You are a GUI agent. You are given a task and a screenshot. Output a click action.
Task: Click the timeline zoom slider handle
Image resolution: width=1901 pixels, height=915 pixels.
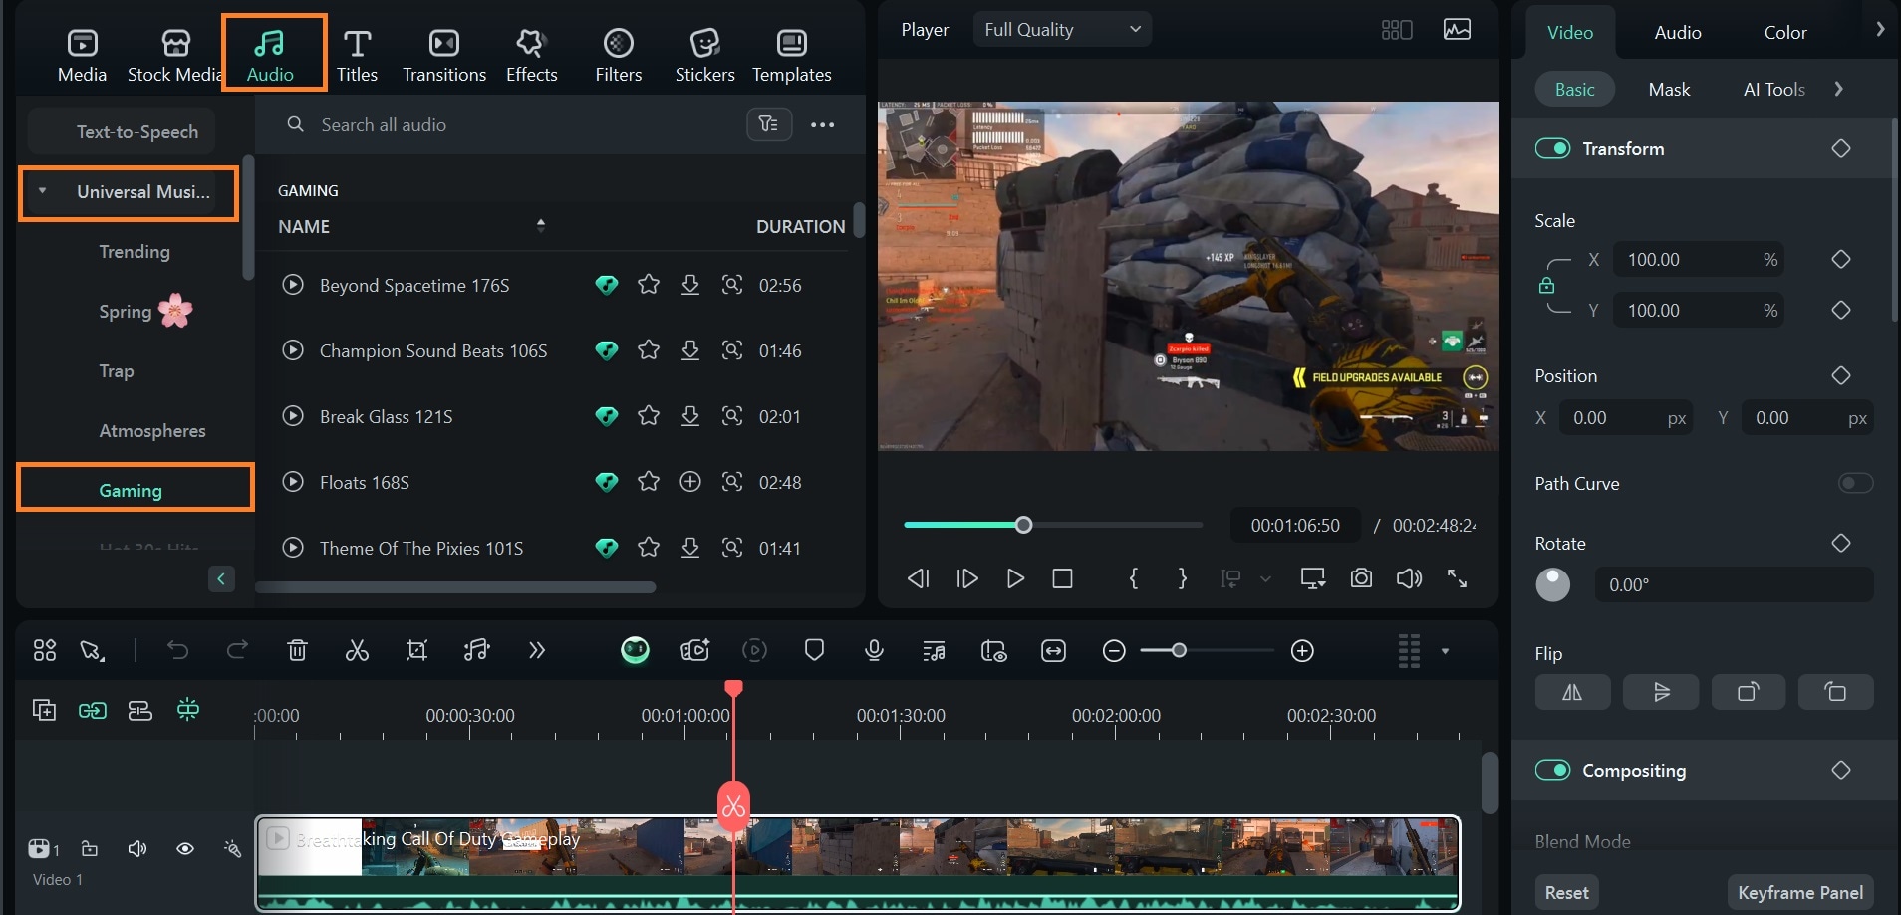click(x=1179, y=651)
